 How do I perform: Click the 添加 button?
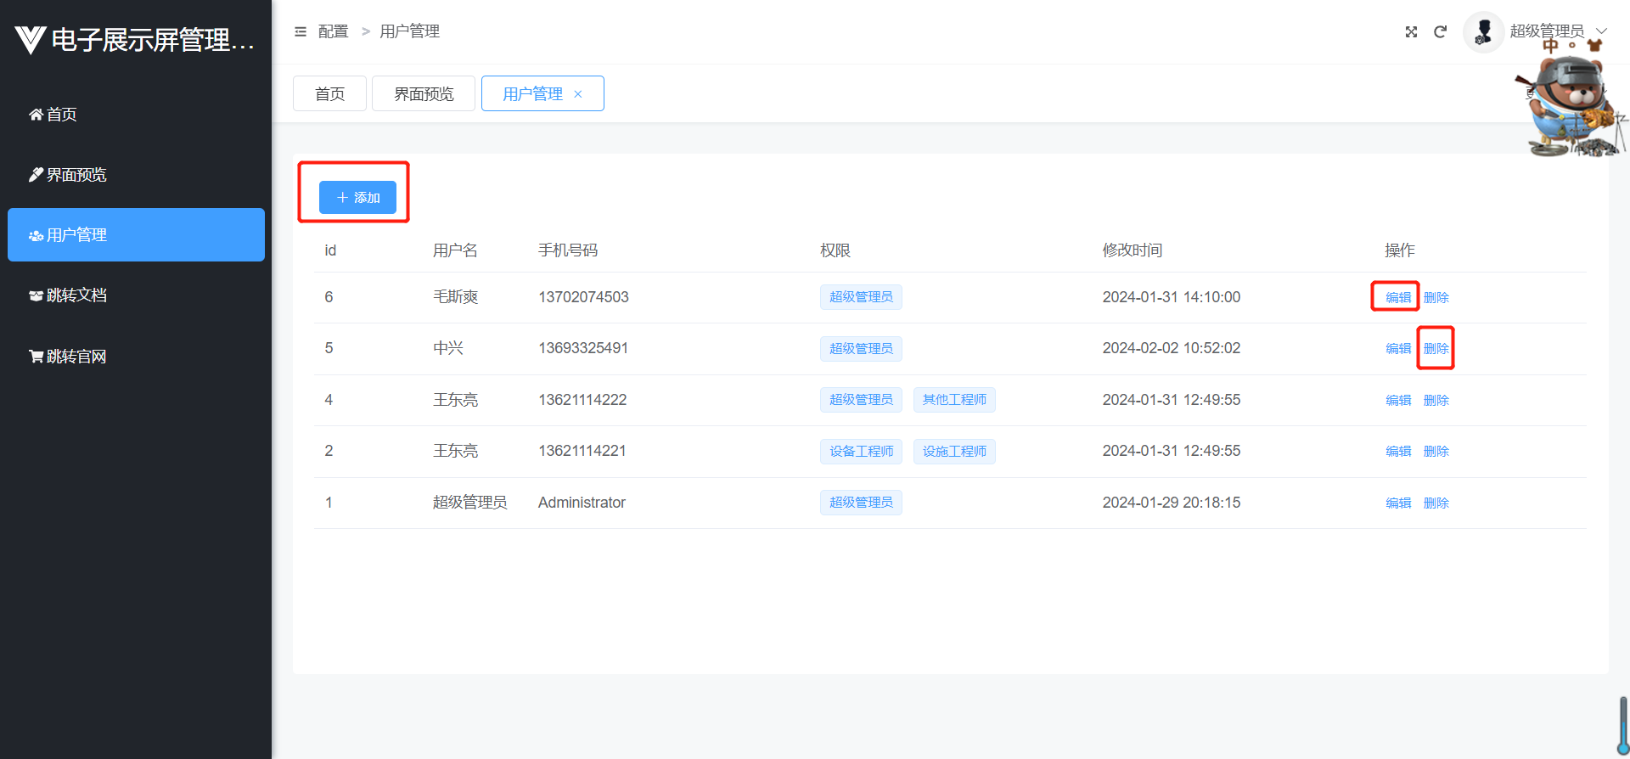[357, 197]
